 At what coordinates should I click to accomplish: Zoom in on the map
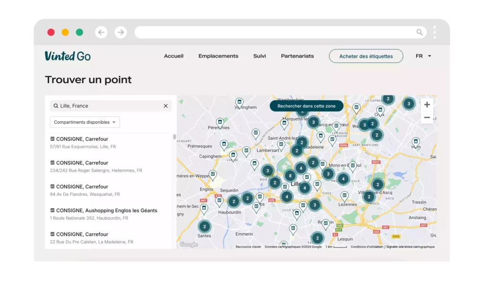pos(427,104)
